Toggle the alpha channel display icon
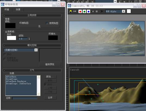This screenshot has width=146, height=111. 92,11
